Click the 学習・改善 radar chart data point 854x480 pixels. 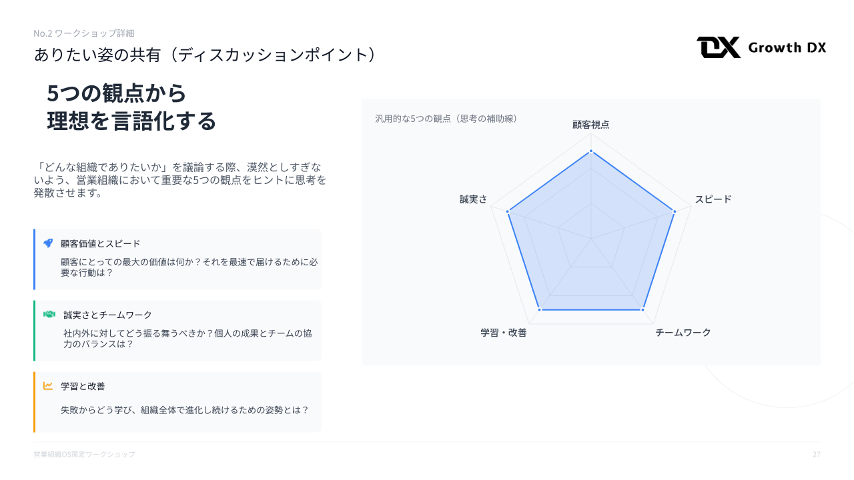[540, 310]
